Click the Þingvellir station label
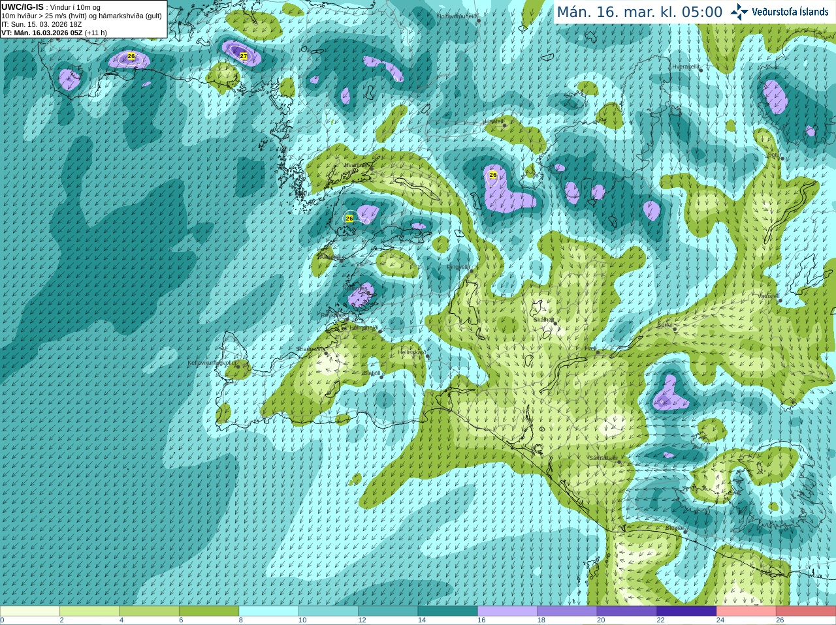836x625 pixels. (x=458, y=267)
